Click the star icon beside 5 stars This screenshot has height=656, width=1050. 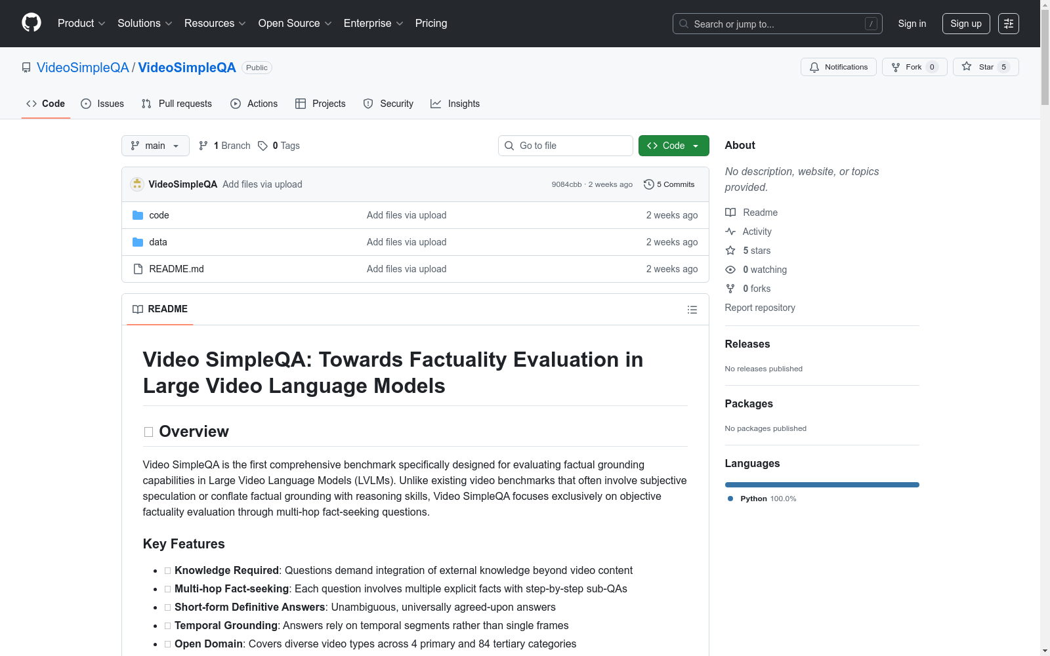tap(730, 251)
